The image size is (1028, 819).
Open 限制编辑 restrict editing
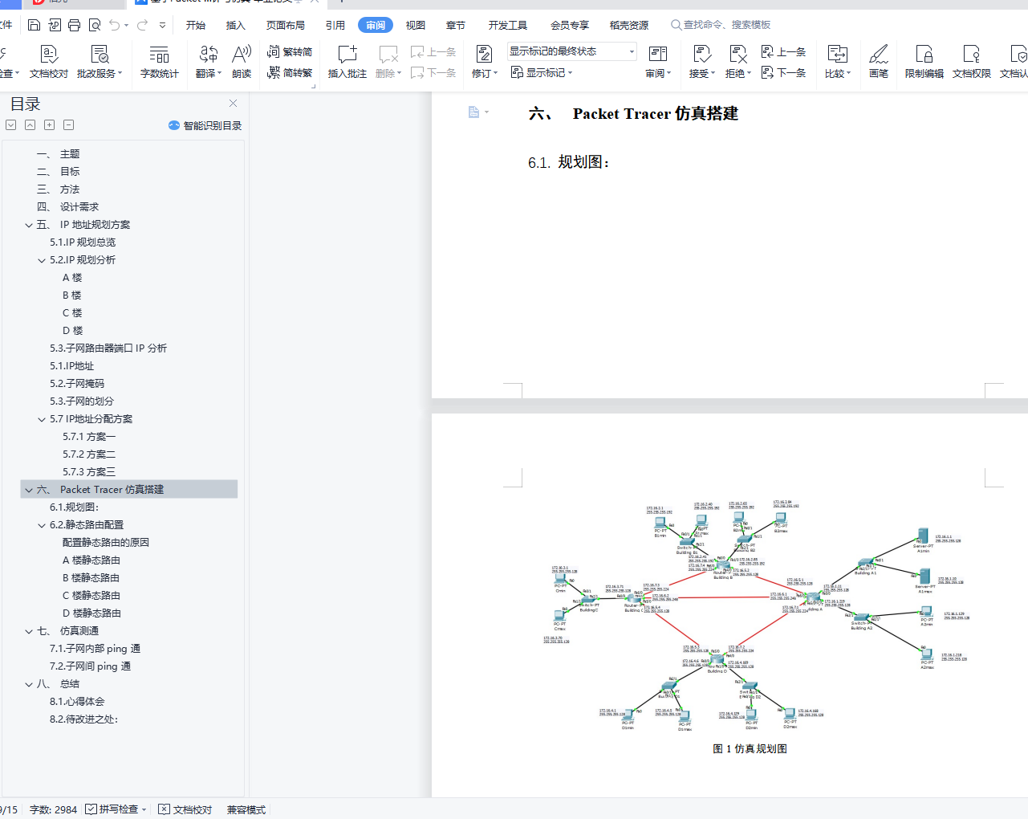924,62
